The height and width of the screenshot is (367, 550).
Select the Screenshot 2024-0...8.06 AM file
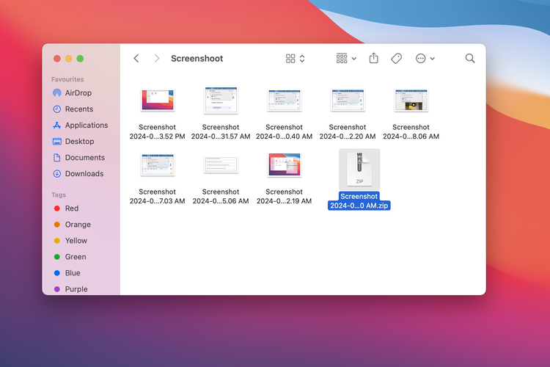[x=411, y=101]
